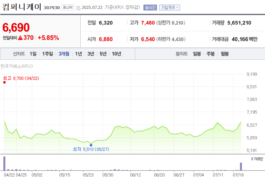
Task: Click the 5,191 y-axis price label
Action: (x=252, y=150)
